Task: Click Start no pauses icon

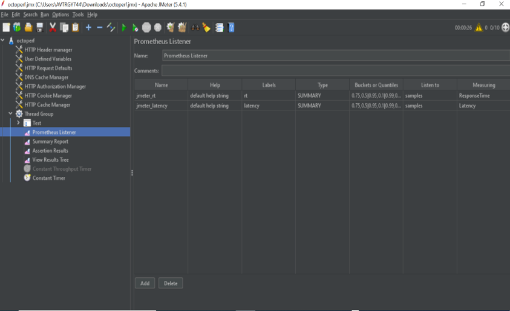Action: click(135, 28)
